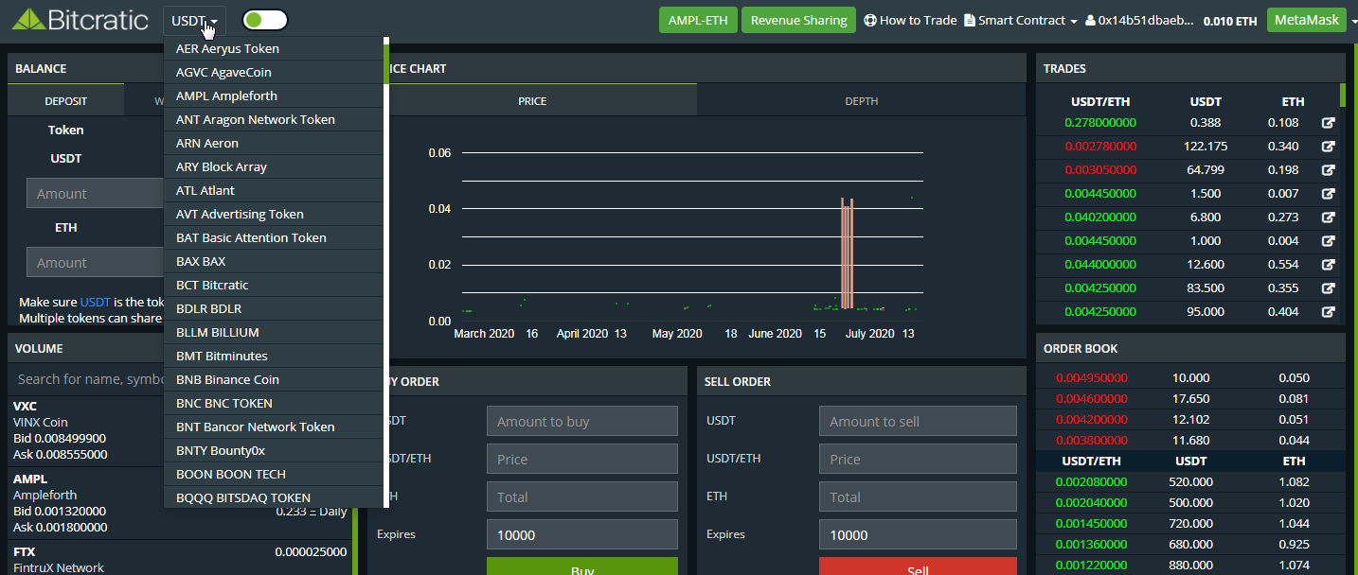Image resolution: width=1358 pixels, height=575 pixels.
Task: Click the AMPL-ETH green button
Action: coord(698,20)
